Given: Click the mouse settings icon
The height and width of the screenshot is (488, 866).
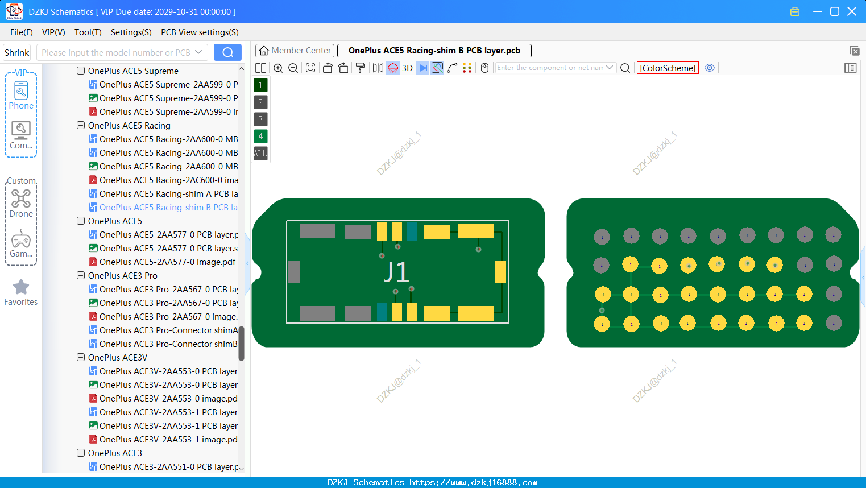Looking at the screenshot, I should tap(484, 68).
